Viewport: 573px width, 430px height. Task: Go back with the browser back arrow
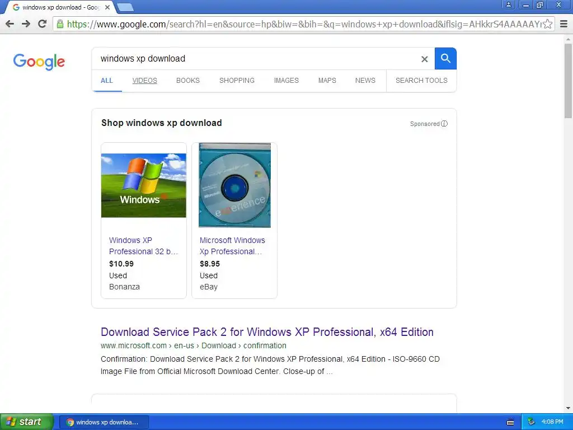[10, 24]
